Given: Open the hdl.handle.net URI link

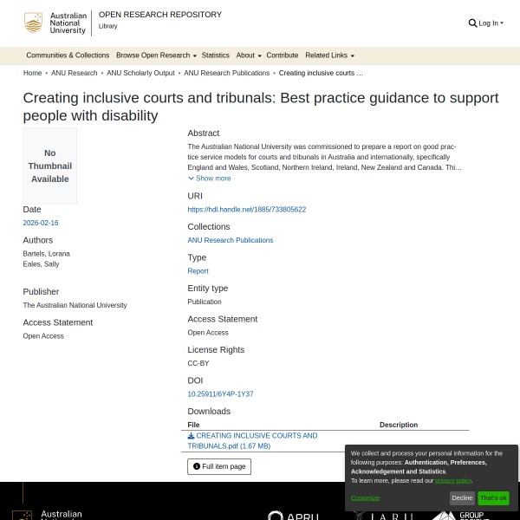Looking at the screenshot, I should 247,210.
